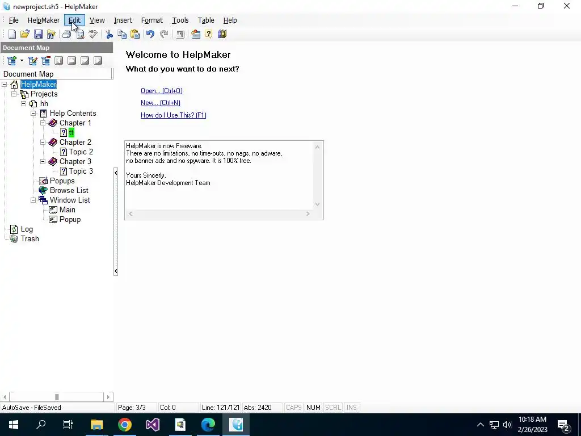Open the File menu
Viewport: 581px width, 436px height.
pyautogui.click(x=14, y=20)
